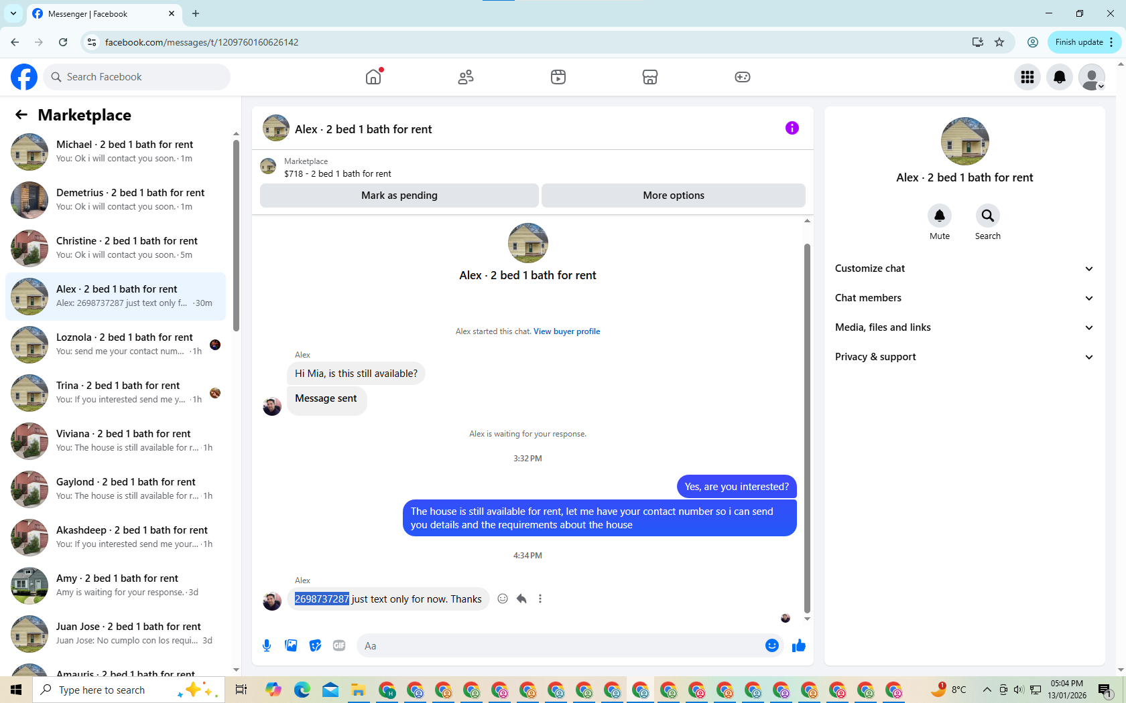Choose a GIF icon in composer
The height and width of the screenshot is (703, 1126).
(339, 645)
